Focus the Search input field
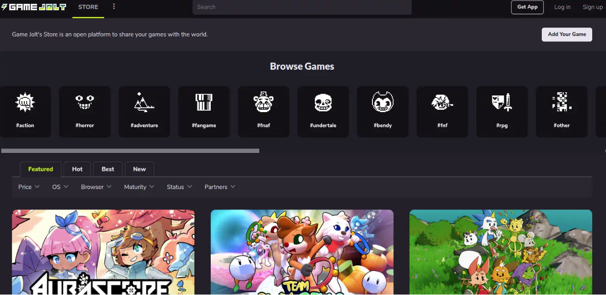The height and width of the screenshot is (295, 606). pyautogui.click(x=302, y=7)
